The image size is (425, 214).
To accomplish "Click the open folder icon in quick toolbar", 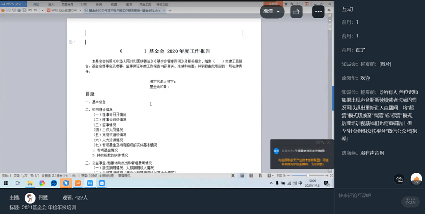I will click(3, 10).
